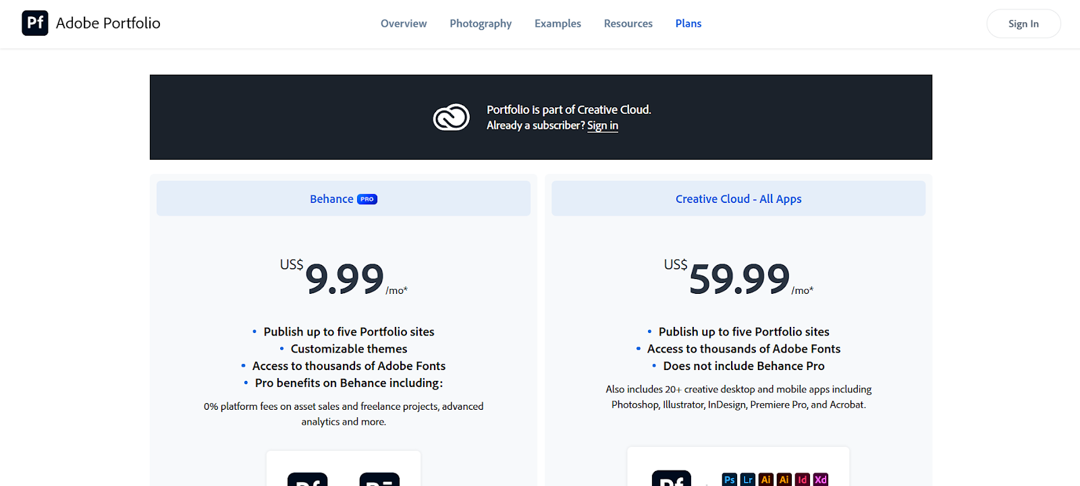Click the Adobe Portfolio Pf logo
The height and width of the screenshot is (486, 1080).
pyautogui.click(x=35, y=23)
